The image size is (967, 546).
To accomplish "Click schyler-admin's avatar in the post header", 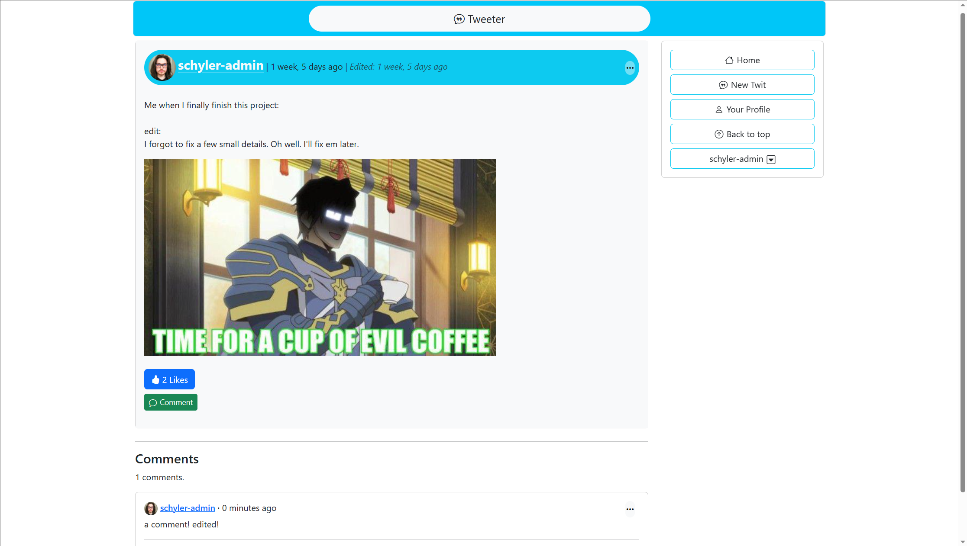I will [162, 67].
